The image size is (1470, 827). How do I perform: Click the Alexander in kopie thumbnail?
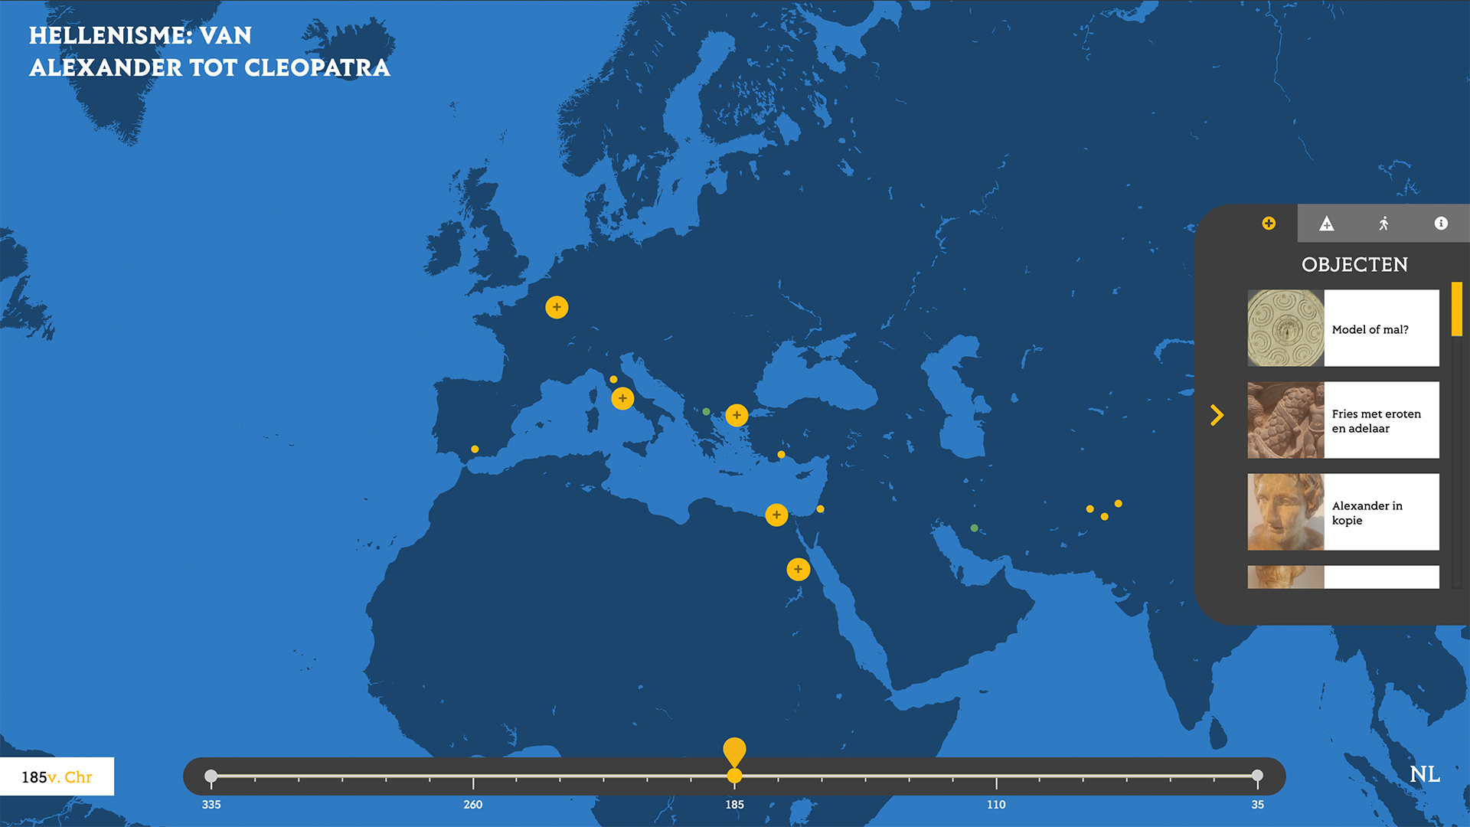1285,512
